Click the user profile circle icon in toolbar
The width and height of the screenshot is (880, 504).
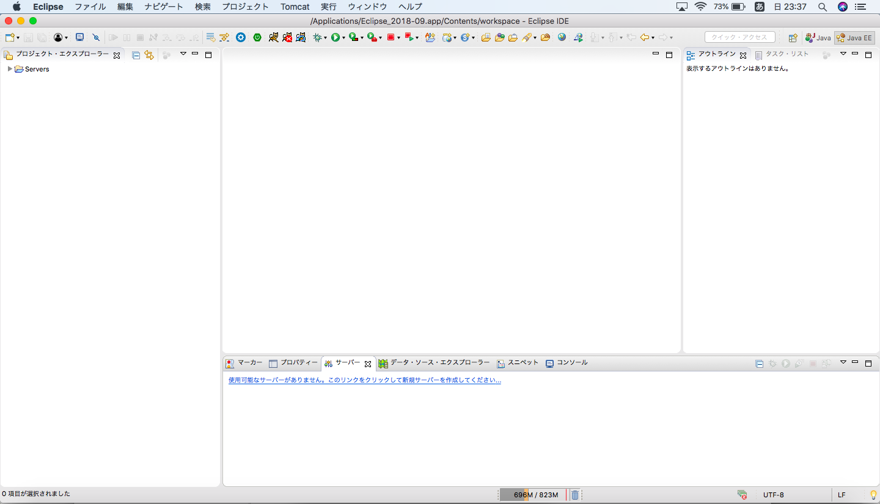point(58,37)
